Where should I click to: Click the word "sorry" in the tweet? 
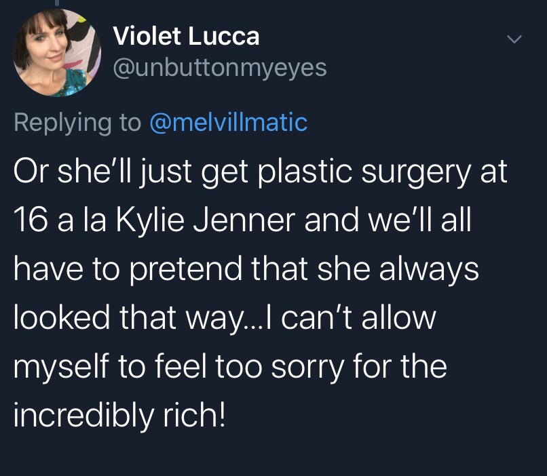[311, 365]
